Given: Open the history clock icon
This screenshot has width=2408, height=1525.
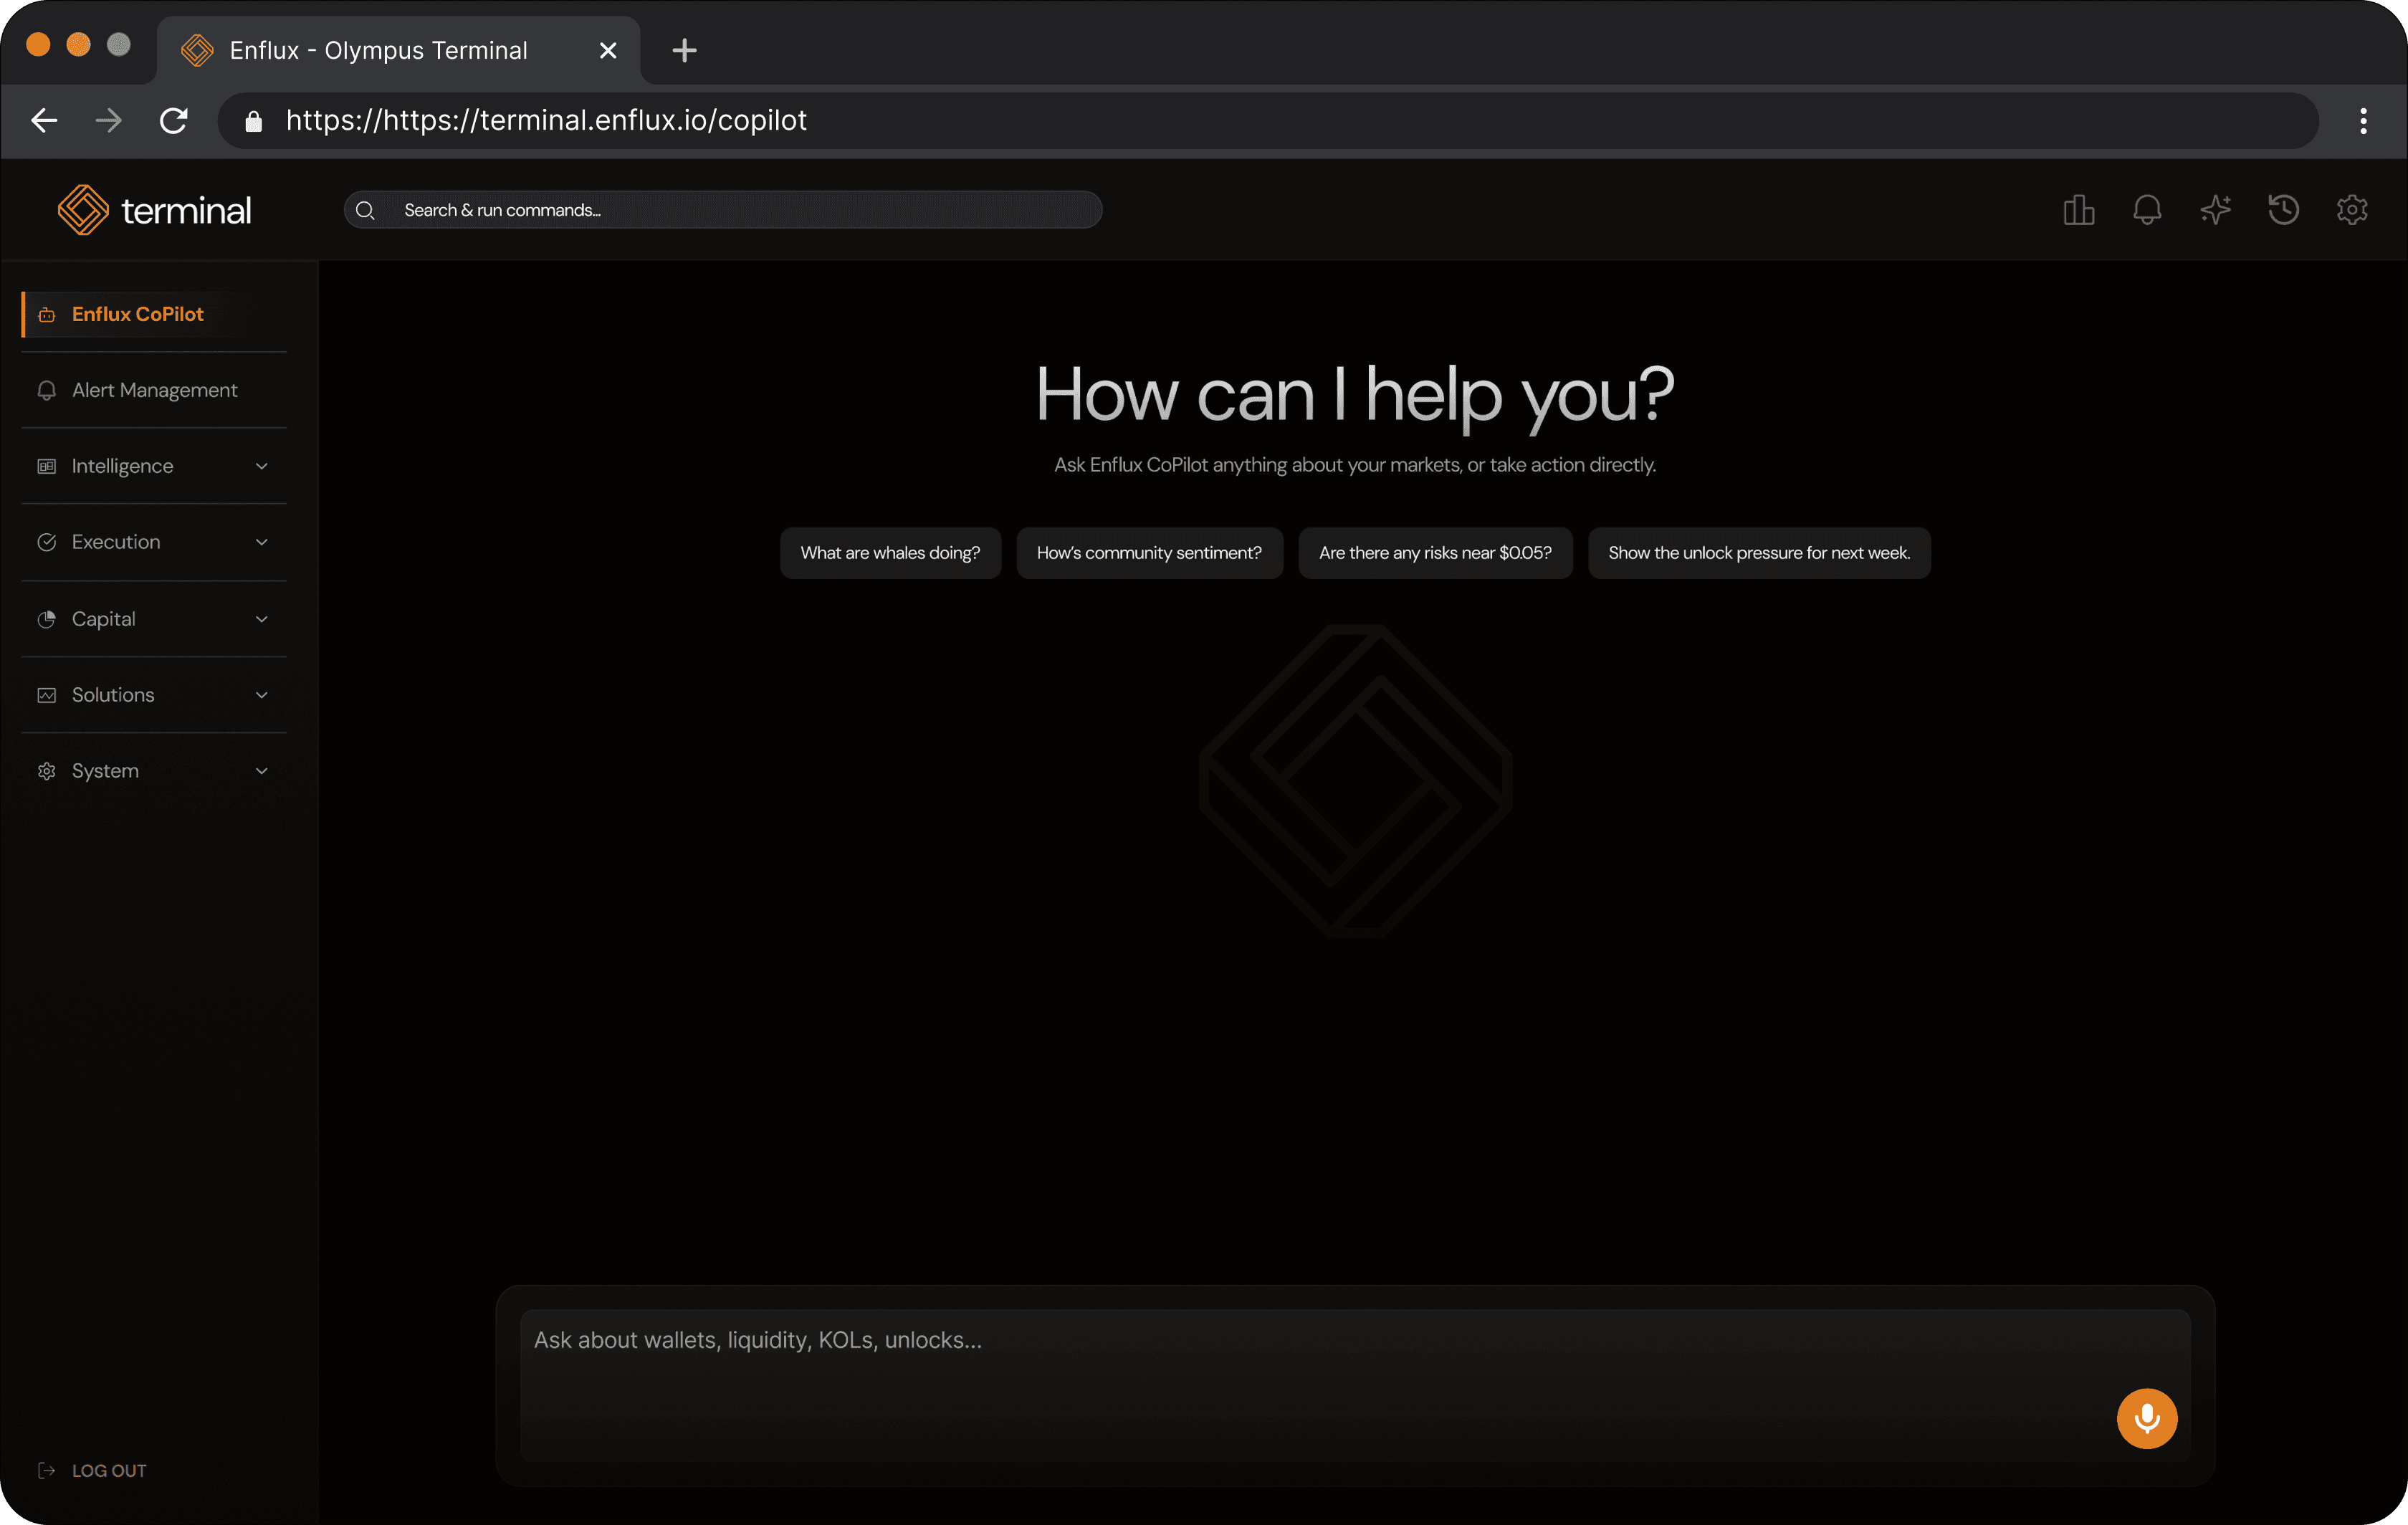Looking at the screenshot, I should pos(2283,210).
